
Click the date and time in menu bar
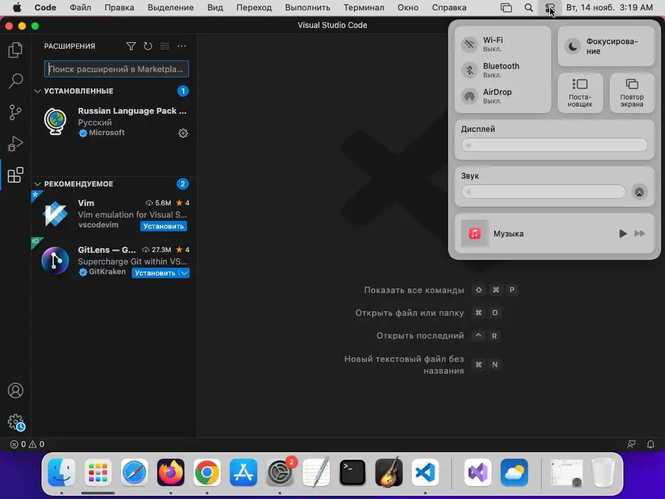[609, 8]
